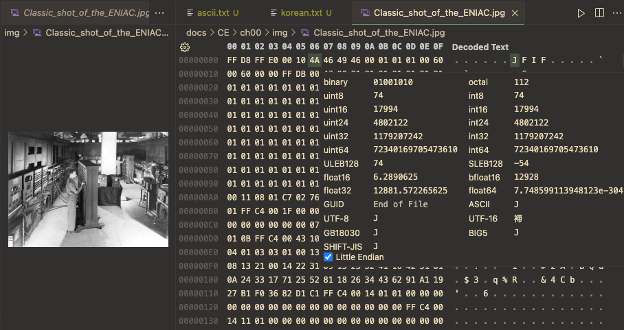The image size is (624, 330).
Task: Open more actions in left editor group
Action: pos(159,13)
